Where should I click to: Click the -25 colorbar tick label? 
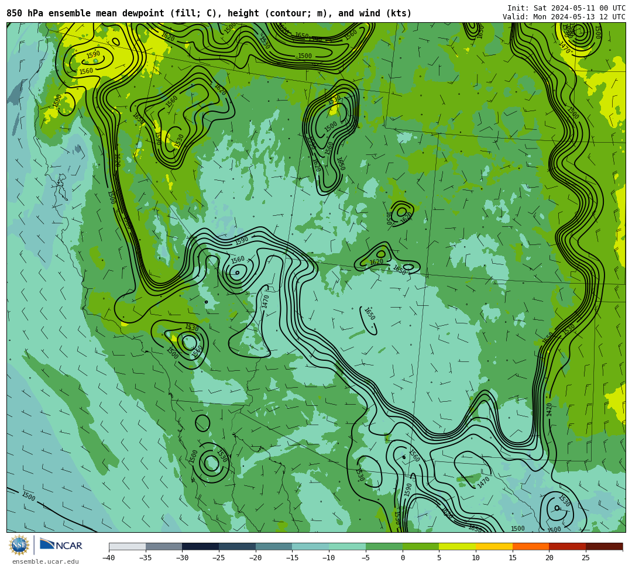(x=218, y=558)
